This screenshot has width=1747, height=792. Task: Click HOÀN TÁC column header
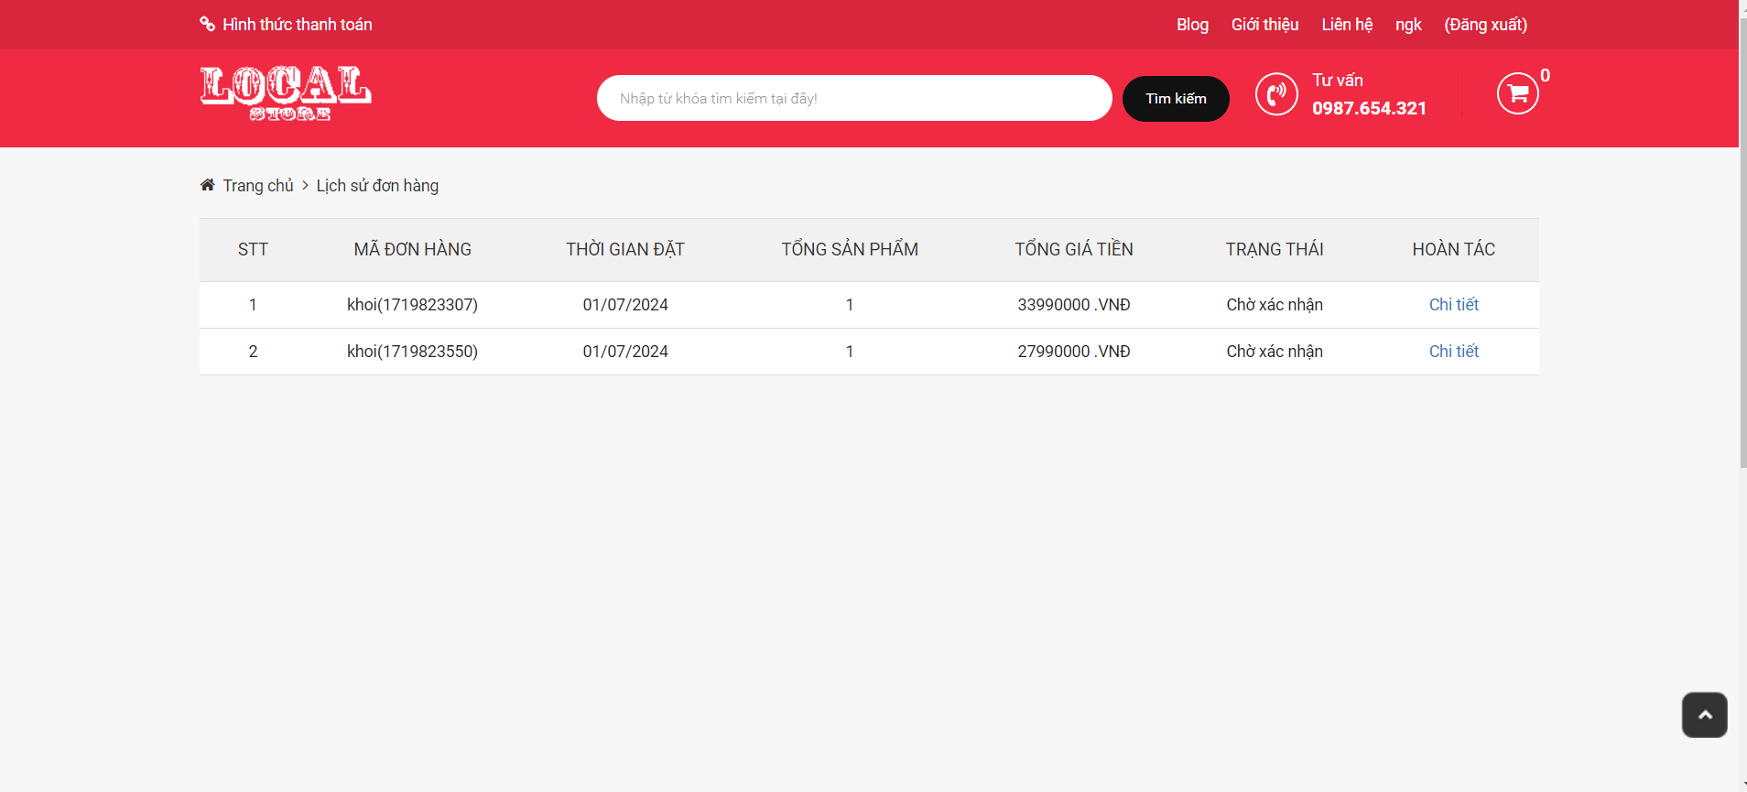click(1453, 249)
